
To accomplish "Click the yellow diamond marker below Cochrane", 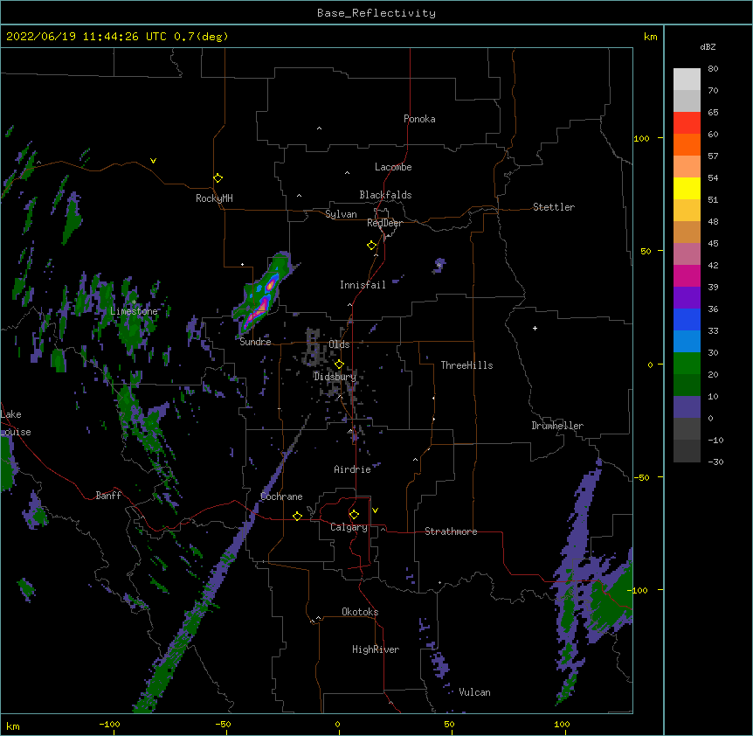I will [297, 516].
